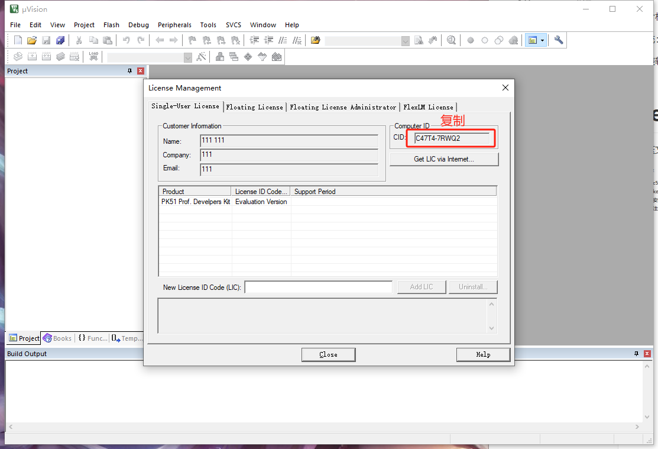
Task: Close the Build Output panel
Action: click(647, 354)
